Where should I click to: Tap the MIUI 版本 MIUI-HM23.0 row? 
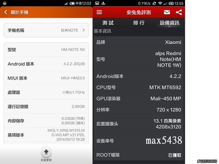coord(46,78)
